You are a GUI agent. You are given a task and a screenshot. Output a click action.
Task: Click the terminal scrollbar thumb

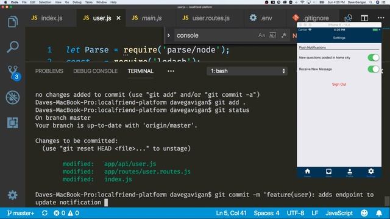pos(387,201)
